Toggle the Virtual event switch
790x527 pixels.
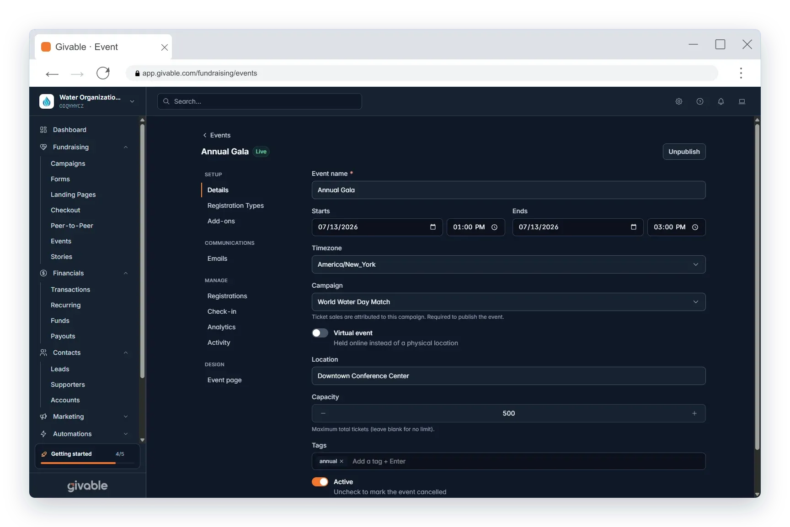tap(320, 333)
